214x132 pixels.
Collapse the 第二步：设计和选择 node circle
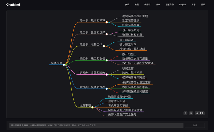tap(107, 34)
